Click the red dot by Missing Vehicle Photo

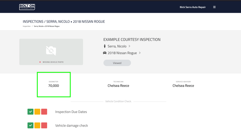40,62
